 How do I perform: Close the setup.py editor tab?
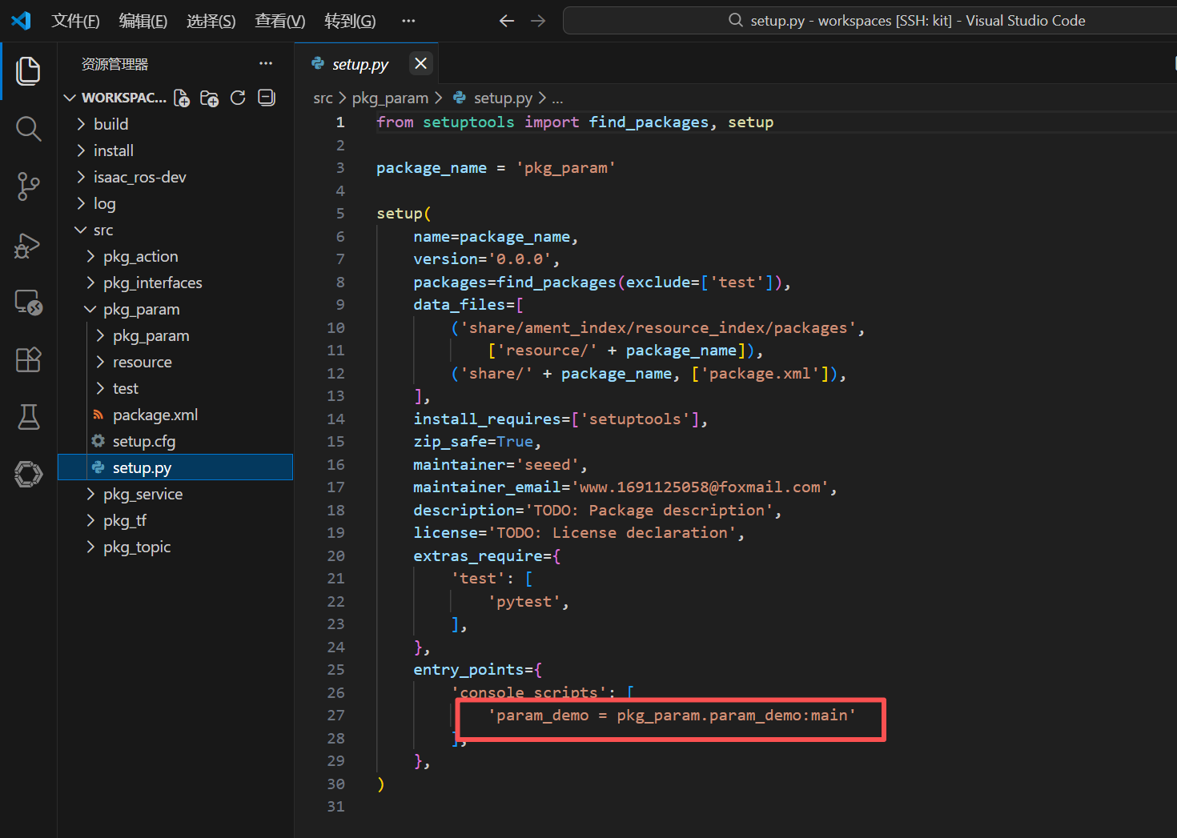pos(421,63)
